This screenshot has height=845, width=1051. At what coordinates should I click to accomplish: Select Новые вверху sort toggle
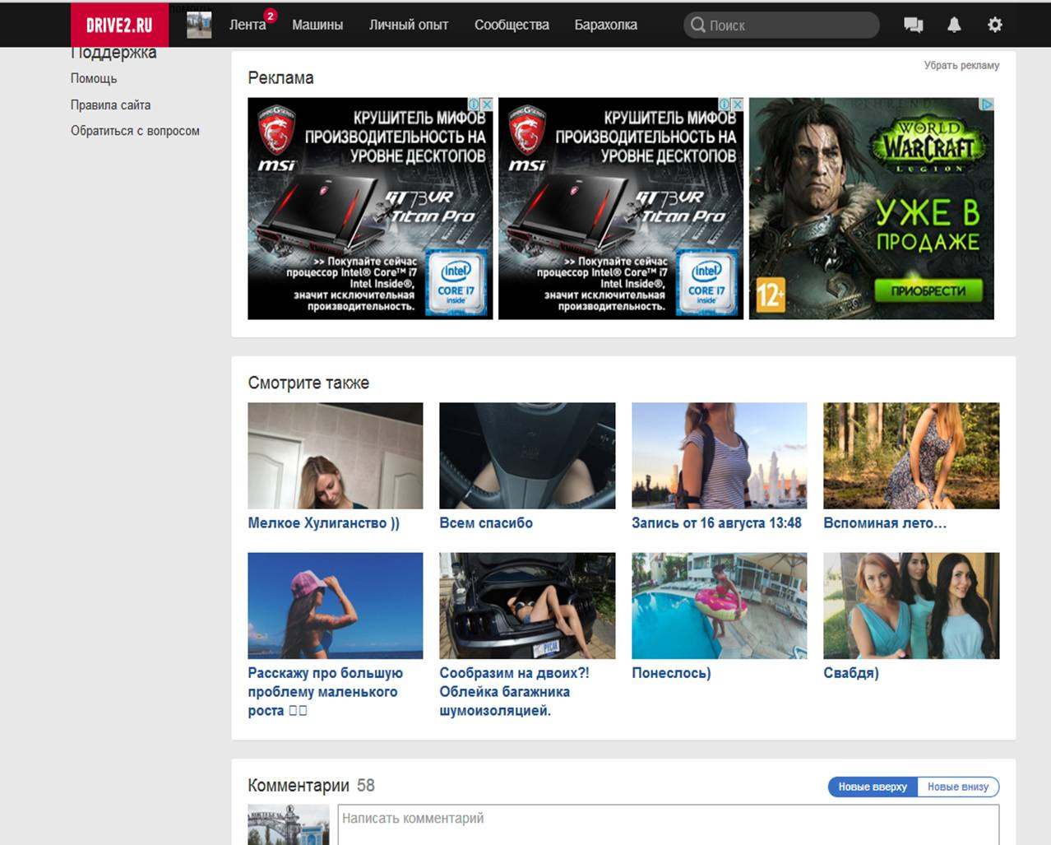(873, 787)
